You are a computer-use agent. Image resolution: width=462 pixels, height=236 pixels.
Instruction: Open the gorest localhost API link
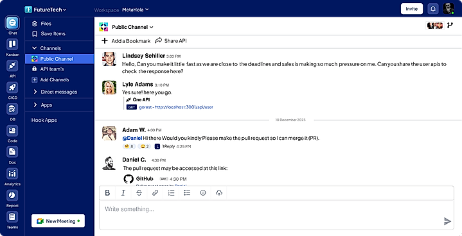pos(176,107)
